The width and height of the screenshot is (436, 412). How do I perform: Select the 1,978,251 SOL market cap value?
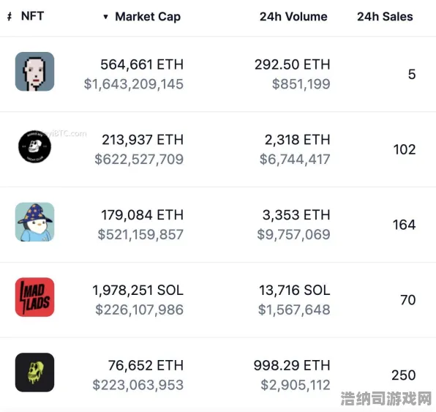(x=138, y=290)
